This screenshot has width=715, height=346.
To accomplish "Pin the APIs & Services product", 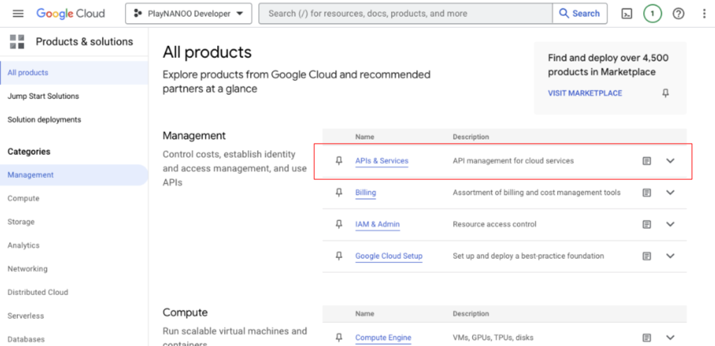I will coord(339,160).
